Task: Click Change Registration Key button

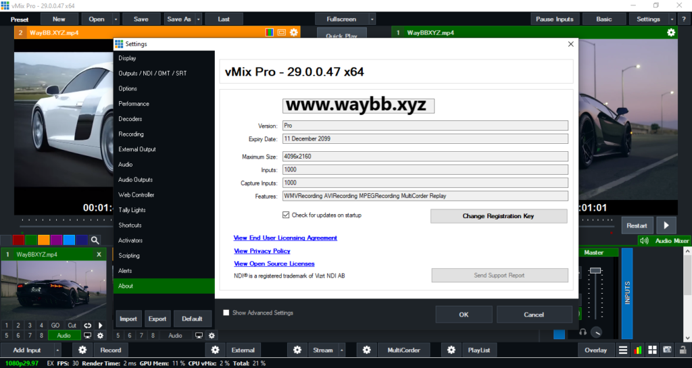Action: pyautogui.click(x=499, y=216)
